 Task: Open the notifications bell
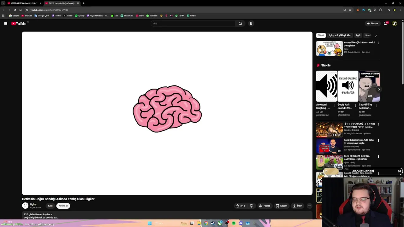pos(385,23)
